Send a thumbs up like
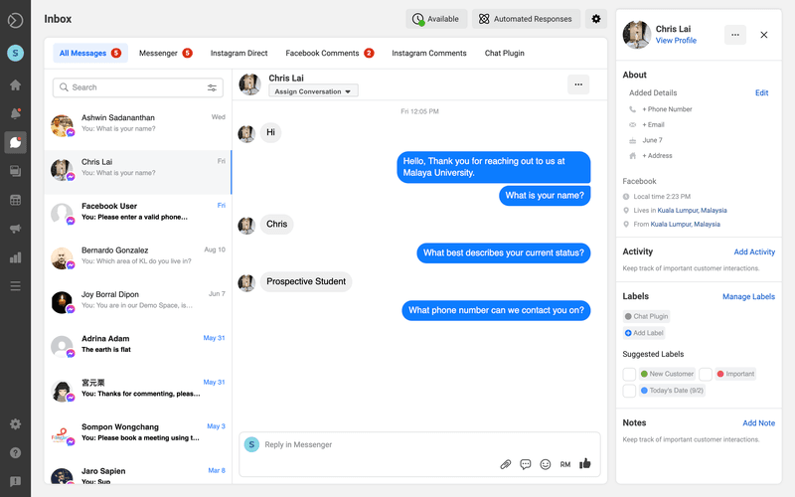The height and width of the screenshot is (497, 795). [x=585, y=463]
